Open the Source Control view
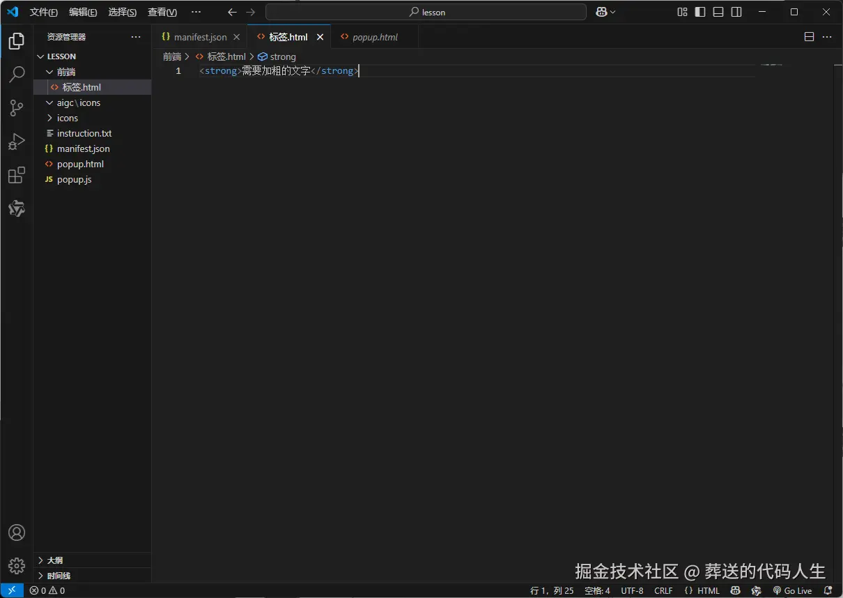This screenshot has width=843, height=598. click(17, 108)
